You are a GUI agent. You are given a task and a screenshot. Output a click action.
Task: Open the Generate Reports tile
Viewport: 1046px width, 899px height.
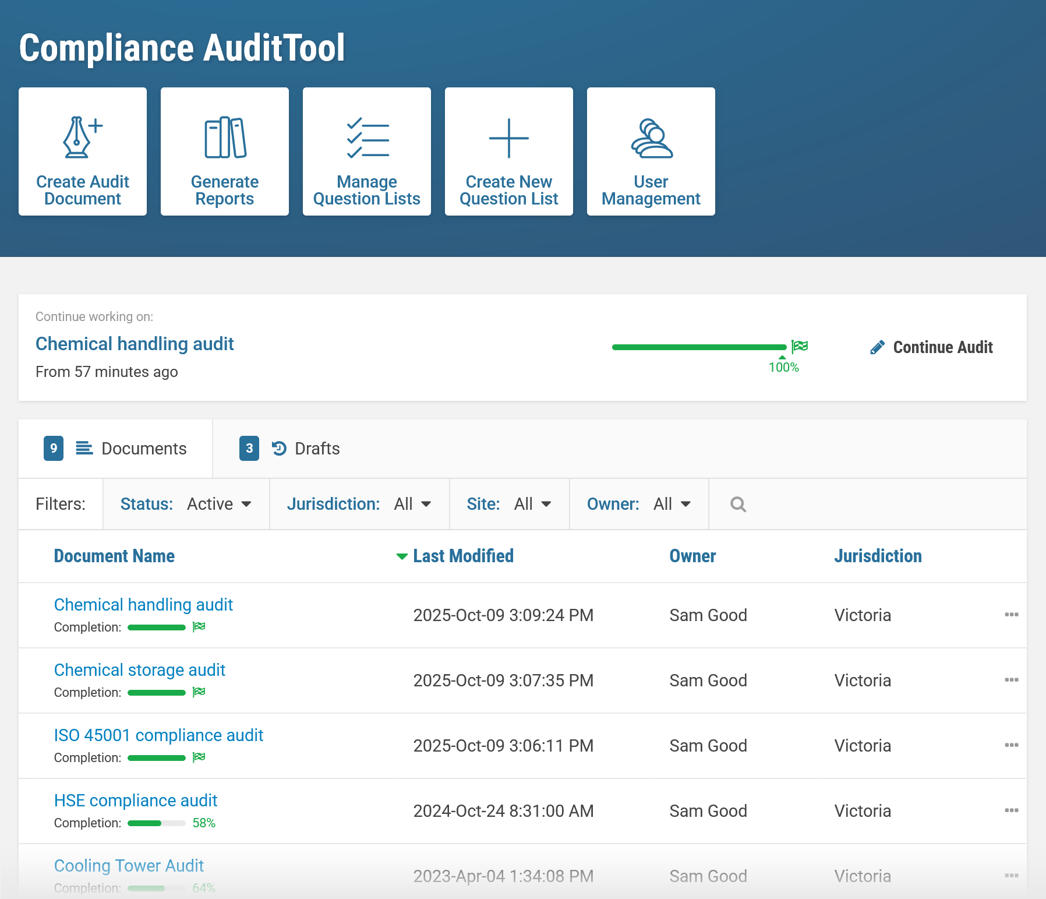coord(225,151)
